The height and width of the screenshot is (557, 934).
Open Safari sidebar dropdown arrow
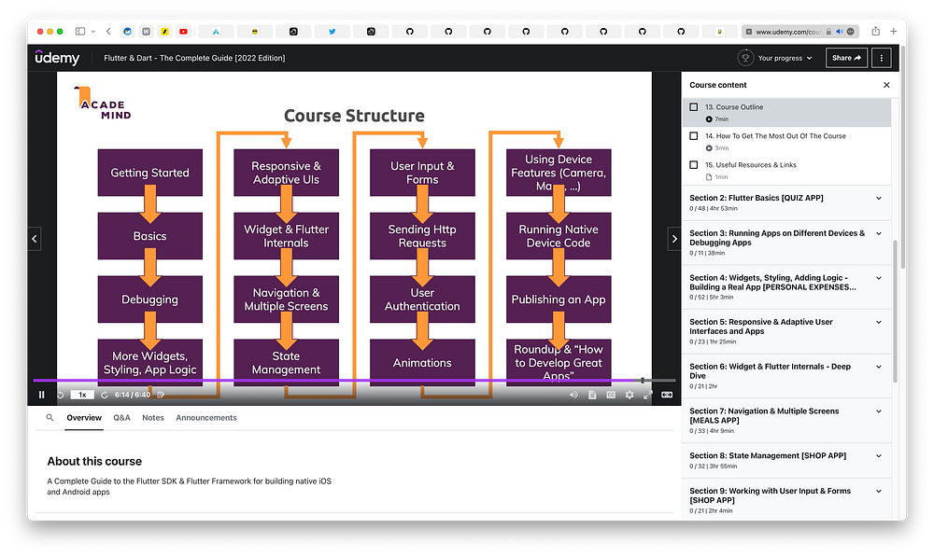(93, 32)
